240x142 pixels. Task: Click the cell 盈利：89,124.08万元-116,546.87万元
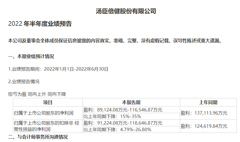click(x=131, y=110)
